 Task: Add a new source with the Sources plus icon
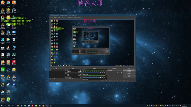point(66,79)
